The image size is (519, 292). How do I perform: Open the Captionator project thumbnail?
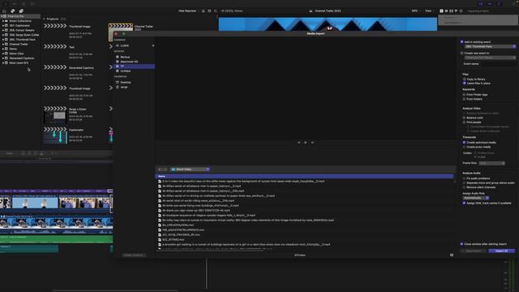coord(55,135)
